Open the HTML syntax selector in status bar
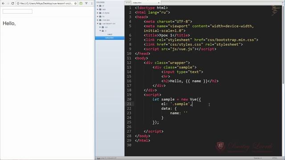This screenshot has height=160, width=285. (274, 158)
